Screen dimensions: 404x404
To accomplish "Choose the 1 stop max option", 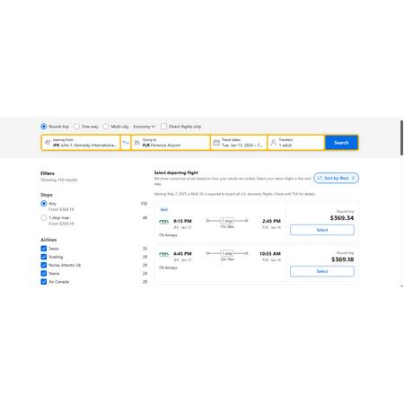I will tap(44, 217).
